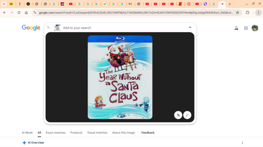Open AI Overview more options menu

point(242,143)
